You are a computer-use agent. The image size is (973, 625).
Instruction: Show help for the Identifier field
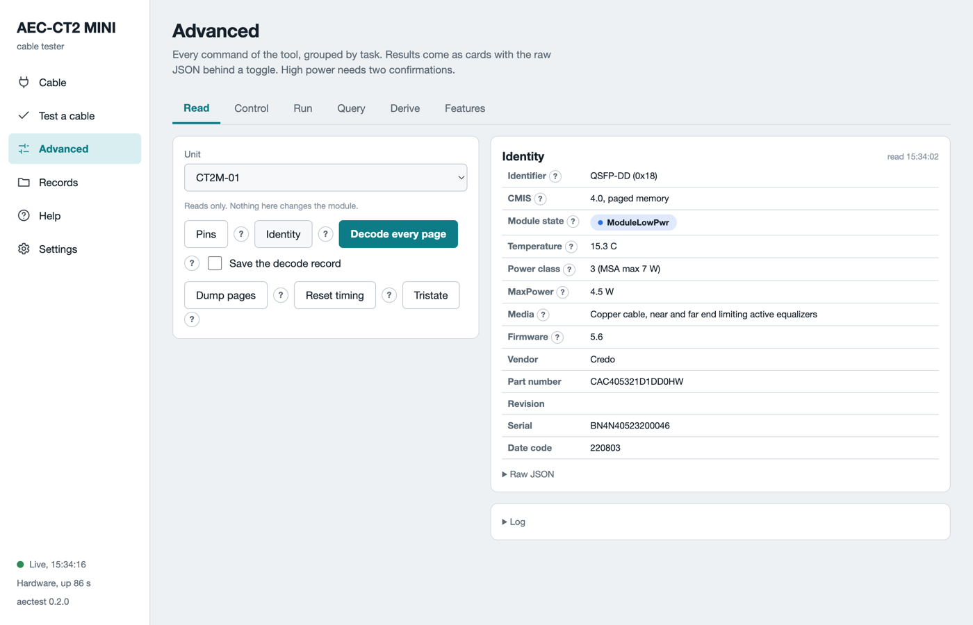[x=555, y=176]
